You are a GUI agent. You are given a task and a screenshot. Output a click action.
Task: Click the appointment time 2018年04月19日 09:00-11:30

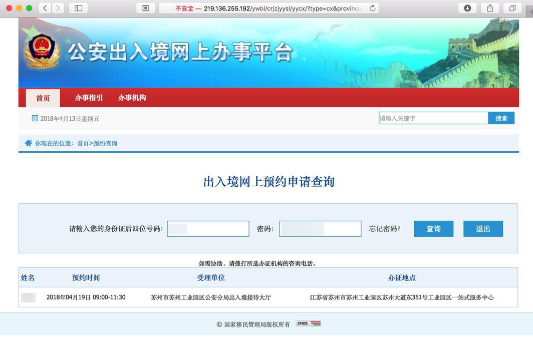tap(86, 297)
